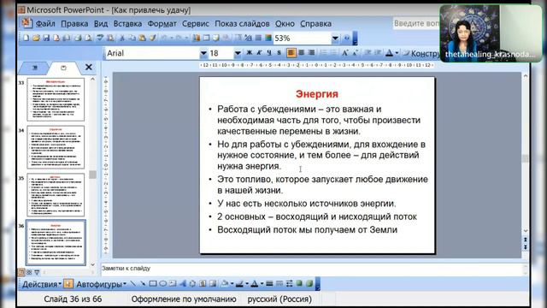Toggle Underline (Ч) formatting

point(269,53)
